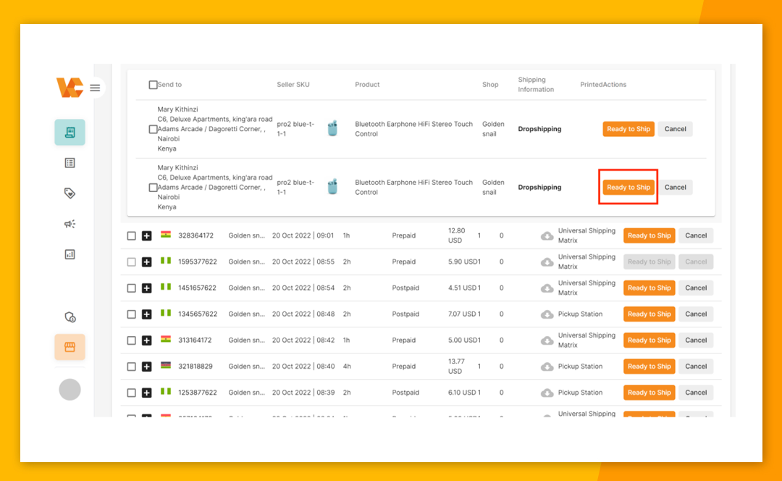
Task: Click Pickup Station text for order 1345657622
Action: click(580, 314)
